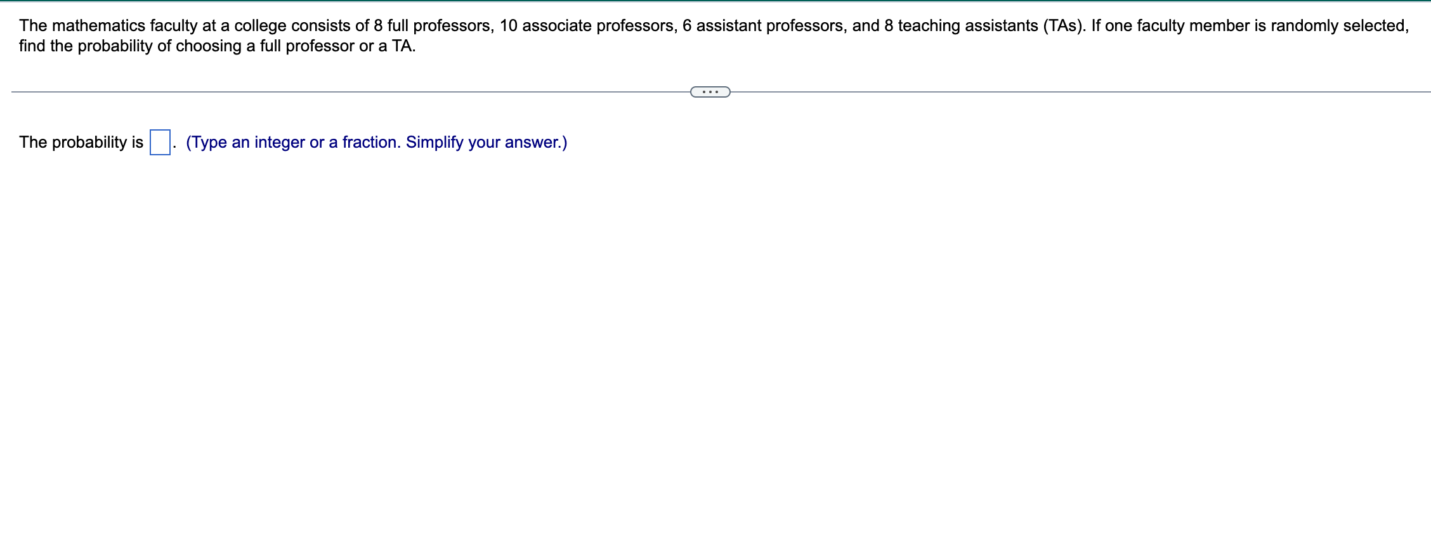
Task: Click the '(TAs)' abbreviation in the question
Action: tap(1062, 26)
